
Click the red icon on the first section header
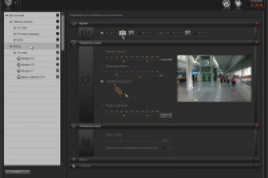[x=257, y=23]
